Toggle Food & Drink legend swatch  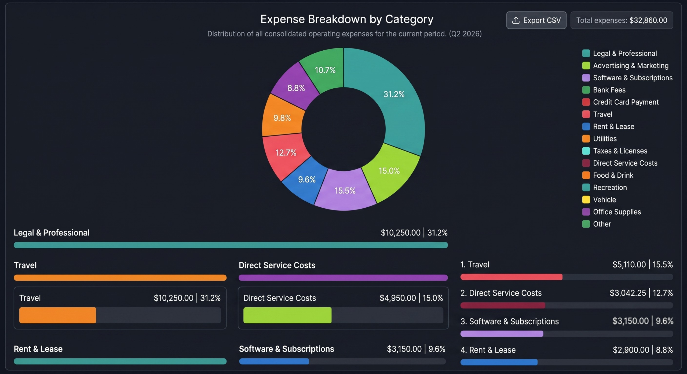tap(586, 175)
